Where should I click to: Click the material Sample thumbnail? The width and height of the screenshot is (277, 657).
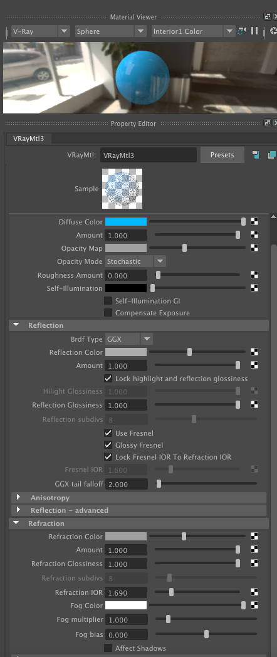point(122,189)
